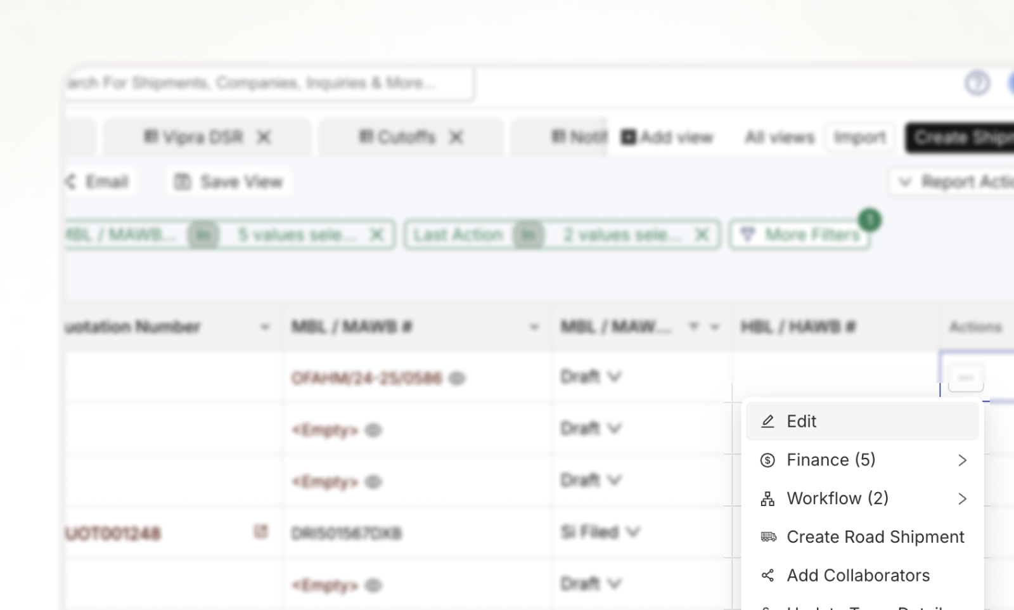
Task: Click the Workflow hierarchy icon
Action: click(767, 499)
